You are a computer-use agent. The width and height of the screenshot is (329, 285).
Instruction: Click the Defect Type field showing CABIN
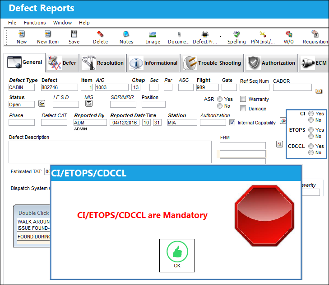22,87
